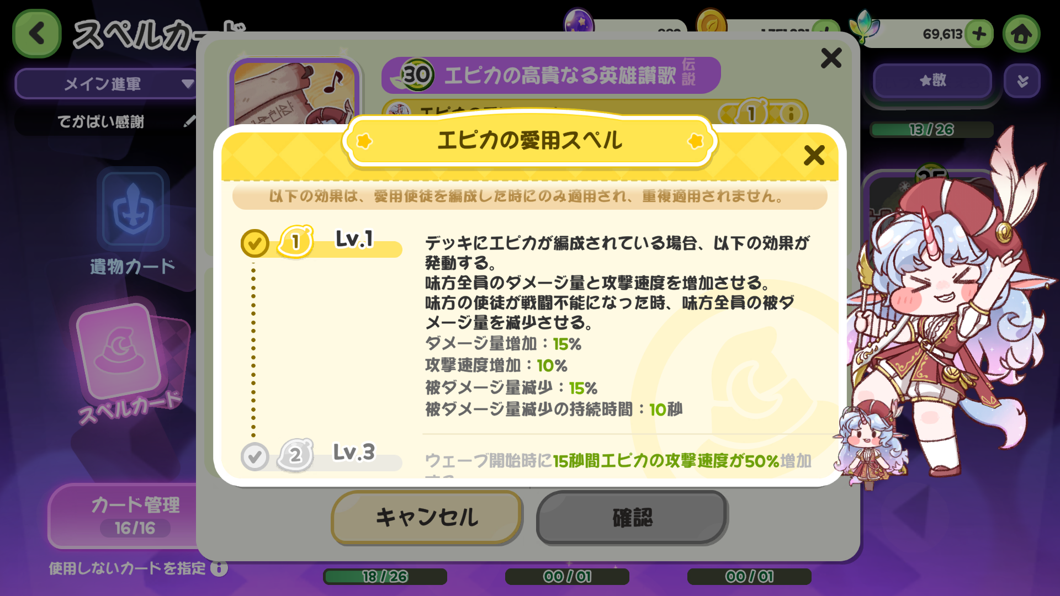Select the gold level 1 medal badge

296,241
